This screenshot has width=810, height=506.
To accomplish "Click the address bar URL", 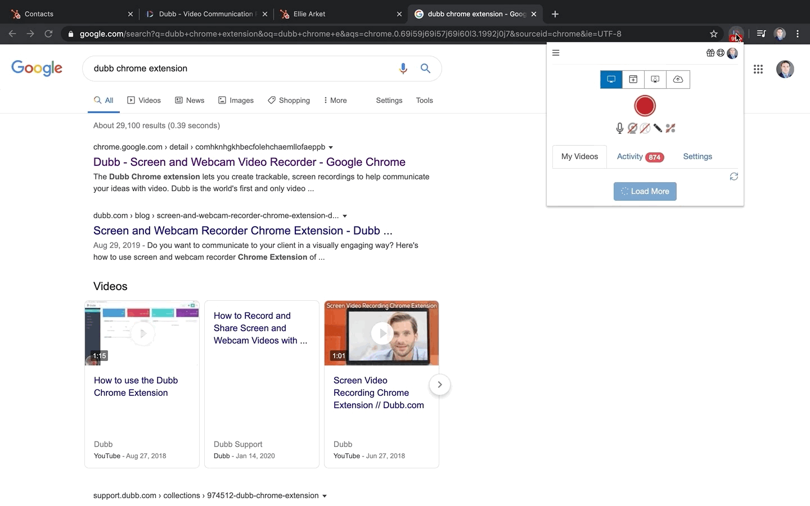I will point(350,34).
